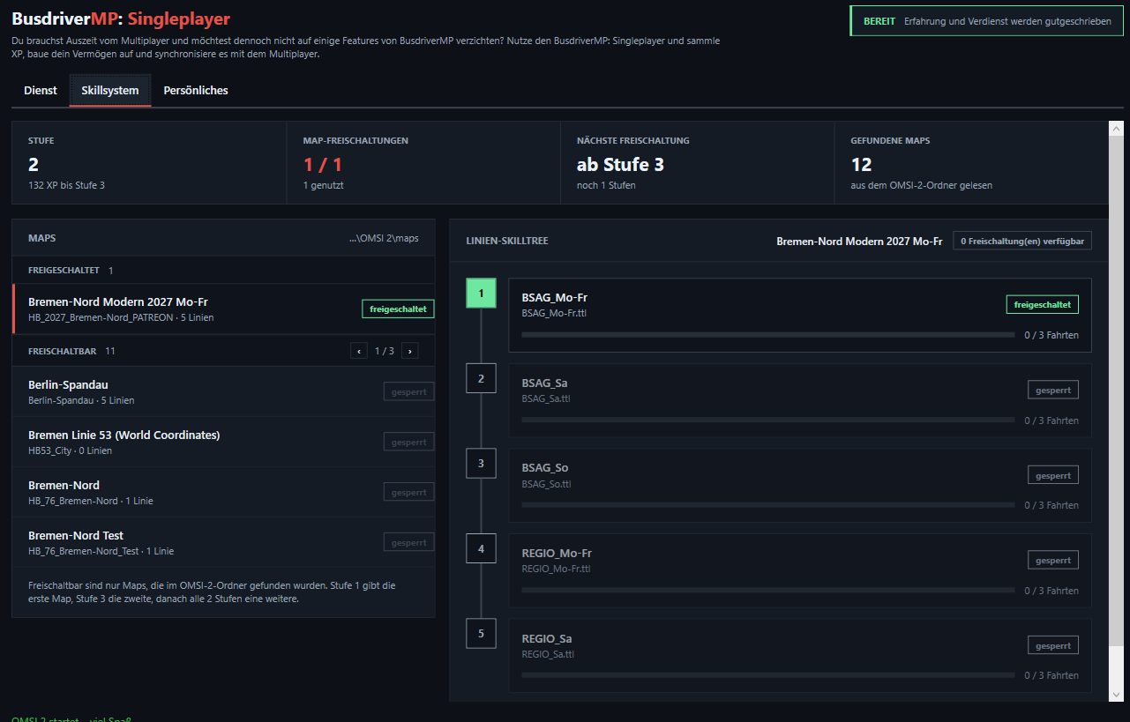Image resolution: width=1130 pixels, height=722 pixels.
Task: Click the 'REGIO_Sa.ttl' file name
Action: [548, 654]
